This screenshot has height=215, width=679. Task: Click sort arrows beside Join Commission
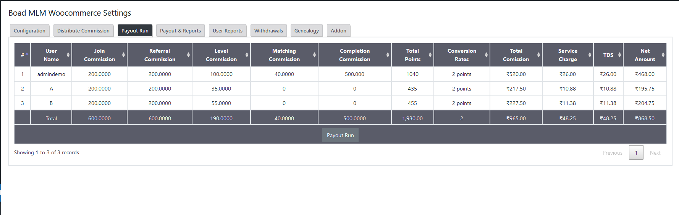click(123, 55)
